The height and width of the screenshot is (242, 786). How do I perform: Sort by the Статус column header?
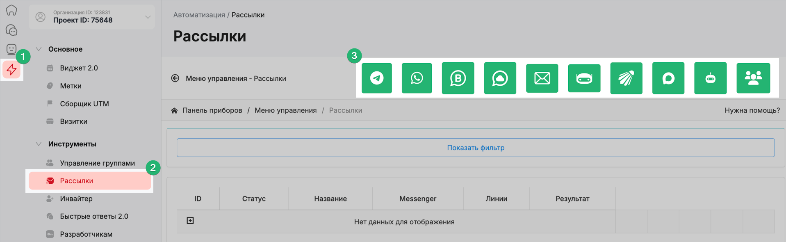(x=254, y=199)
